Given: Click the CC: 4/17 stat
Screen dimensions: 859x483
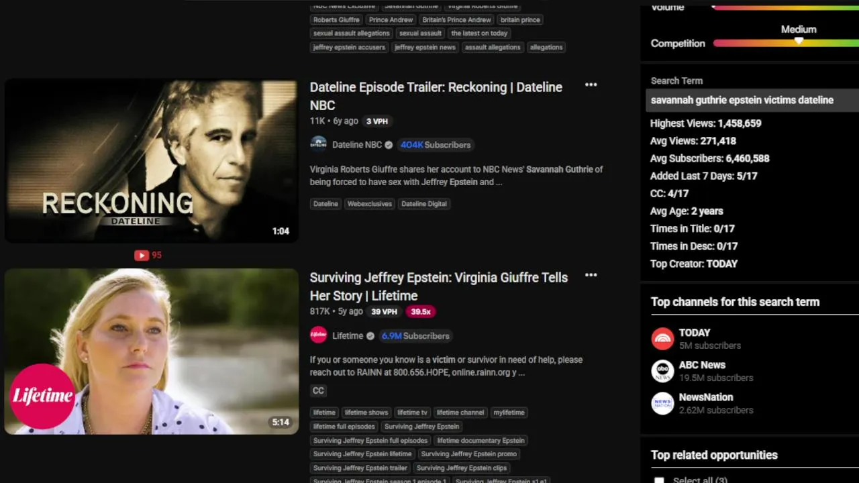Looking at the screenshot, I should 670,193.
